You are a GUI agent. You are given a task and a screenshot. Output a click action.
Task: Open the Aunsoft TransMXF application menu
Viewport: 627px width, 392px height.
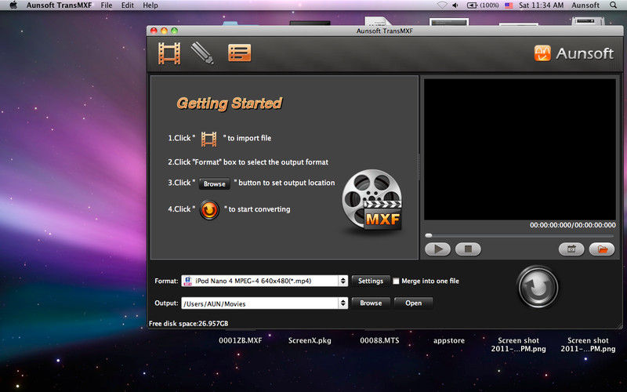[x=60, y=5]
